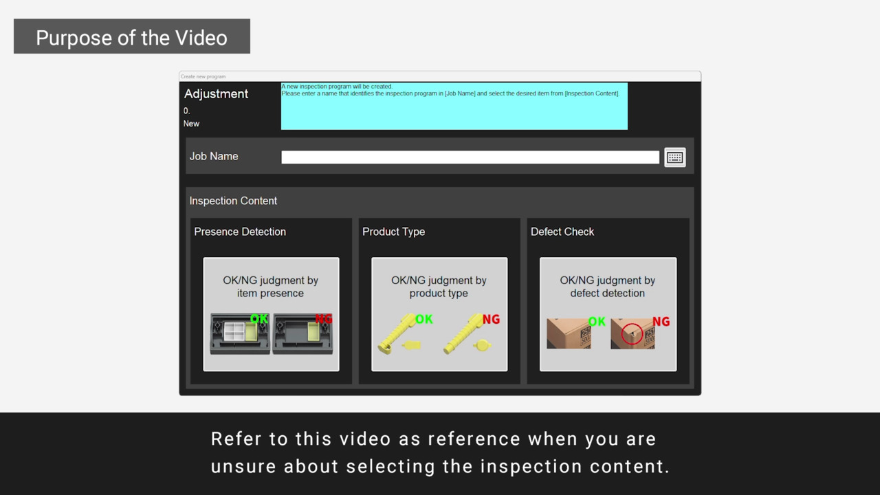Click the Purpose of the Video banner
880x495 pixels.
click(131, 37)
